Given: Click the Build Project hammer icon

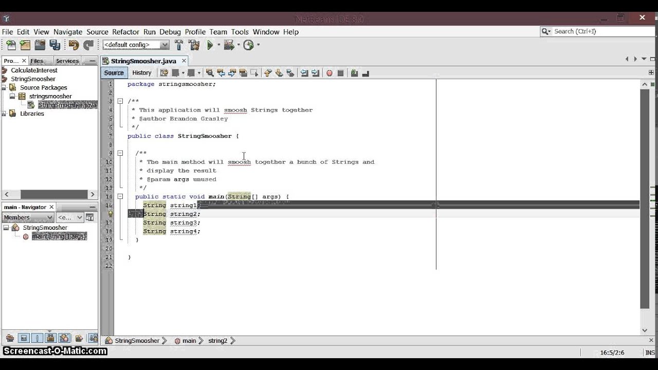Looking at the screenshot, I should [x=179, y=45].
